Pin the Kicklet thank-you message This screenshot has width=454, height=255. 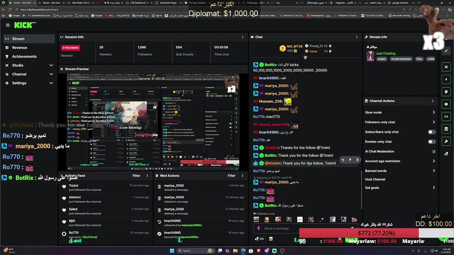(350, 160)
